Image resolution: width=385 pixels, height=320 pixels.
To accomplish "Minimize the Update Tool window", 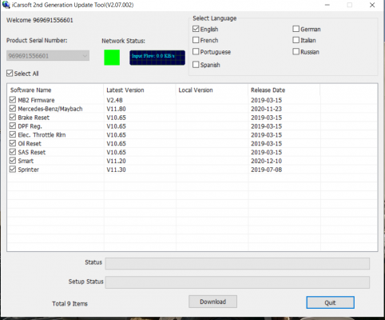I will click(x=327, y=5).
